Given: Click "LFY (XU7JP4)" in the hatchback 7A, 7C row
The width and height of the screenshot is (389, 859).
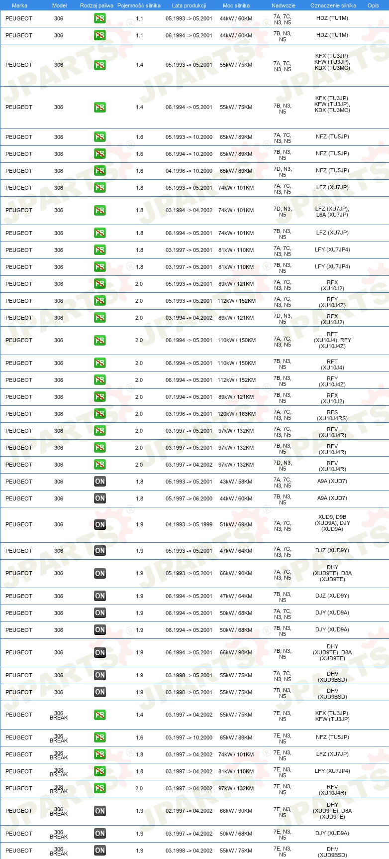Looking at the screenshot, I should coord(332,249).
